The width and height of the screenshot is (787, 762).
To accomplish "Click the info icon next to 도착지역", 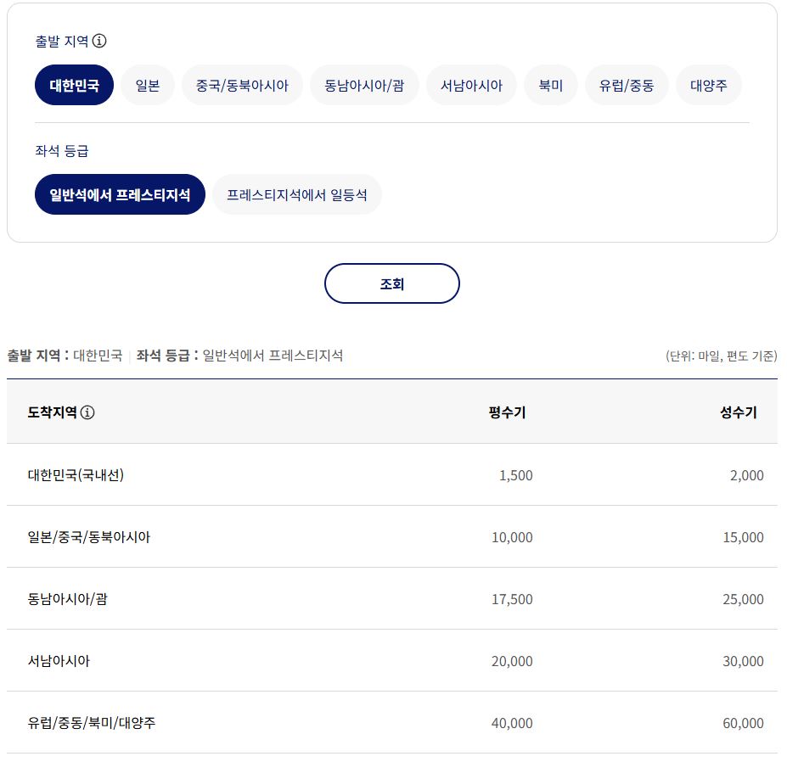I will (88, 413).
